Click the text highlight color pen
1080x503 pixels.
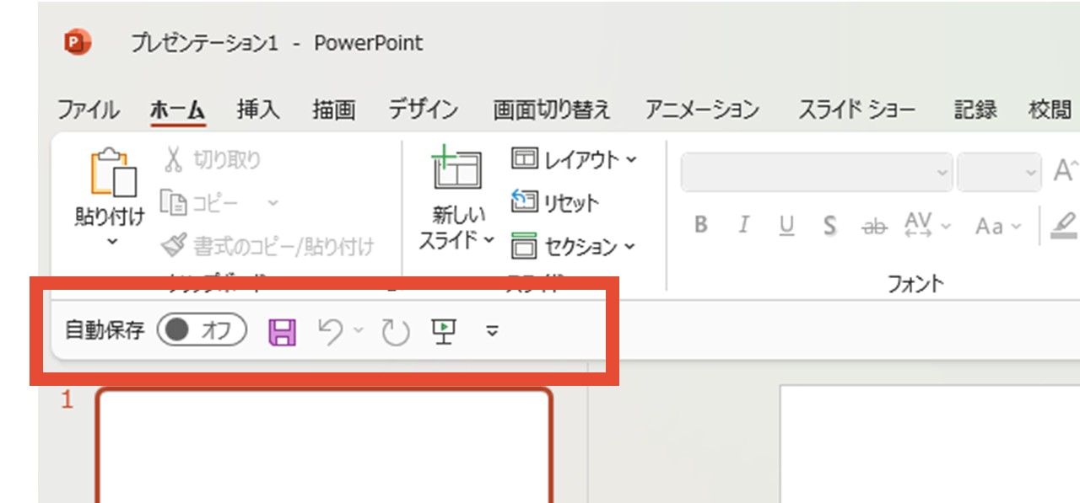[x=1066, y=225]
